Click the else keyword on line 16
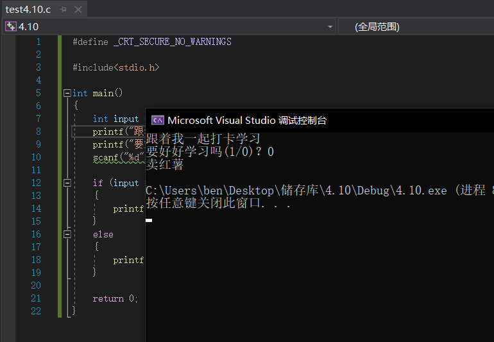This screenshot has height=342, width=494. (103, 234)
